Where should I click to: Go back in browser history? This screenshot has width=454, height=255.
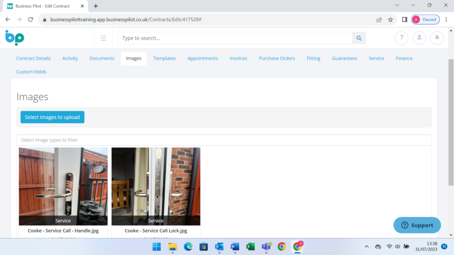[x=8, y=19]
